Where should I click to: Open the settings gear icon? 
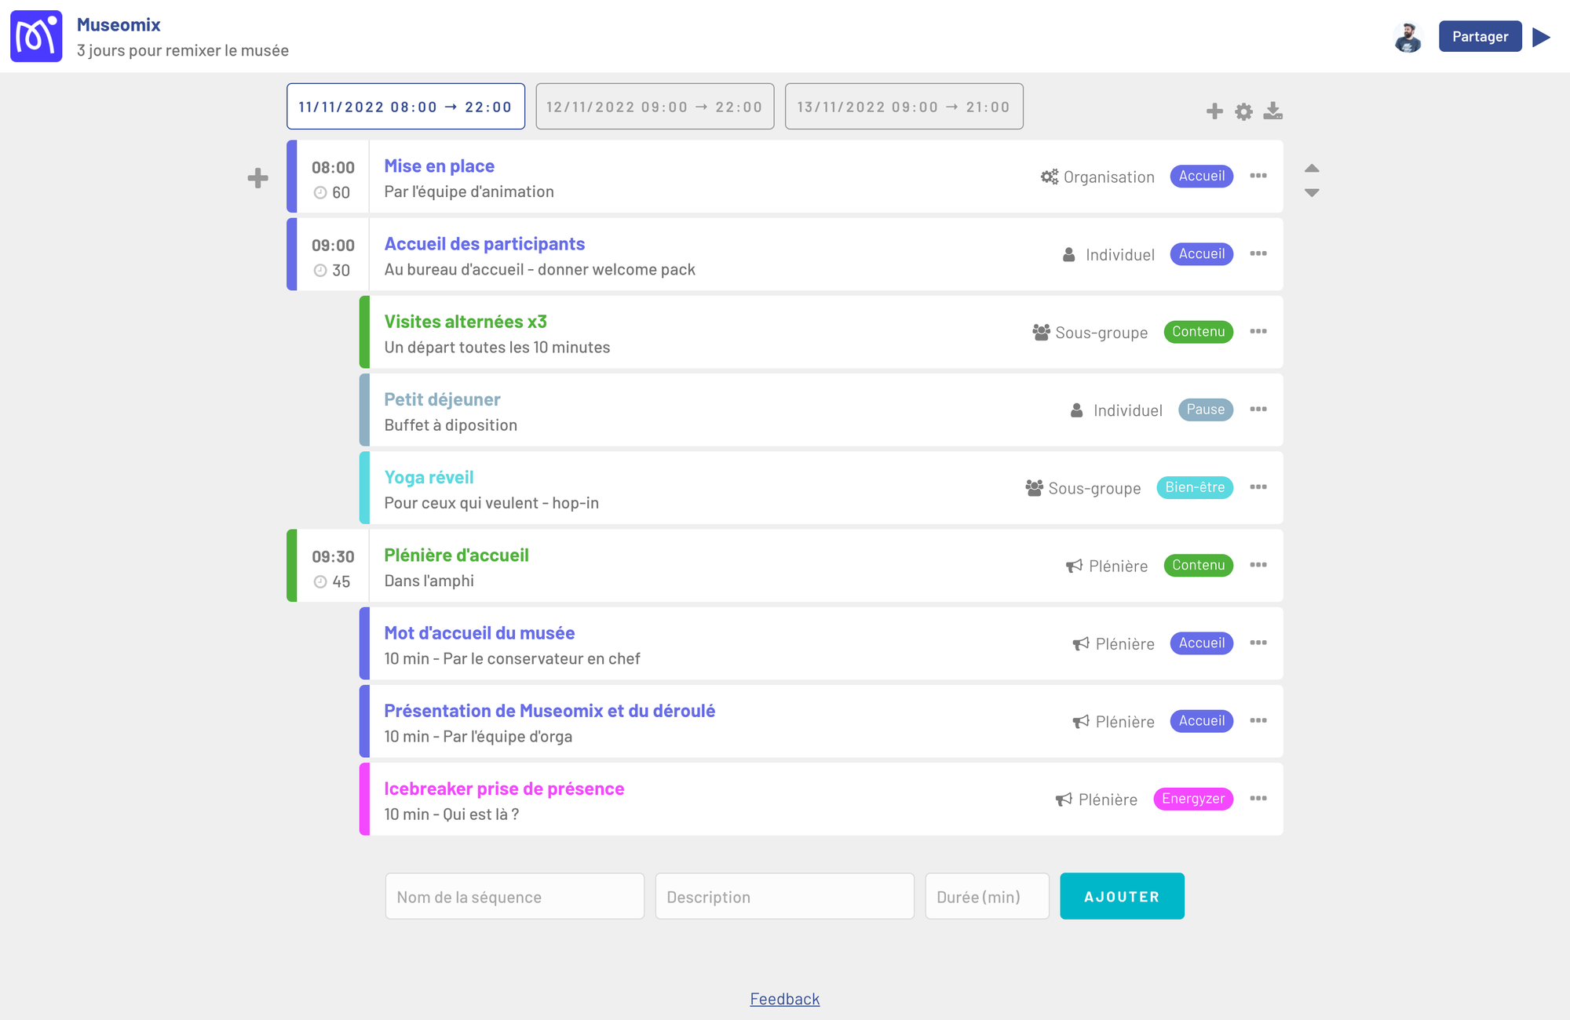click(x=1243, y=111)
